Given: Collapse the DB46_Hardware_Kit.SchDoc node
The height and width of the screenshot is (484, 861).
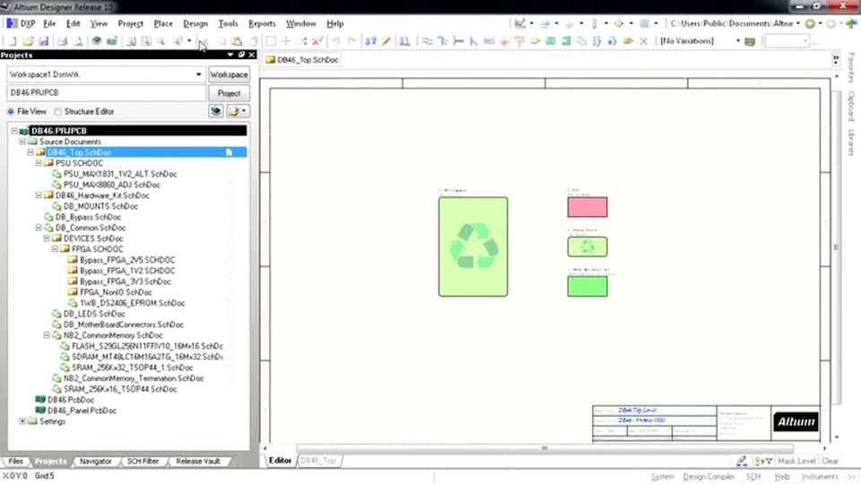Looking at the screenshot, I should tap(39, 195).
